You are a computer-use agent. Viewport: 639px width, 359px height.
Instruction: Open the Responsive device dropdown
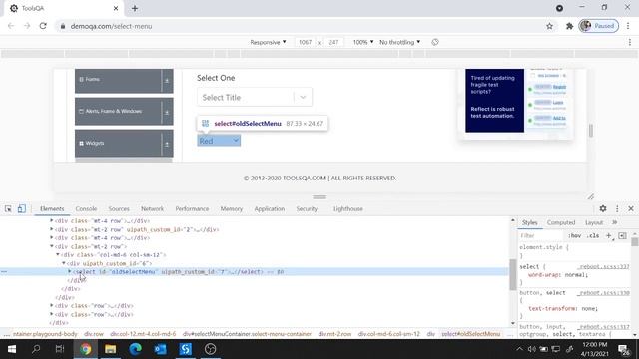click(268, 42)
